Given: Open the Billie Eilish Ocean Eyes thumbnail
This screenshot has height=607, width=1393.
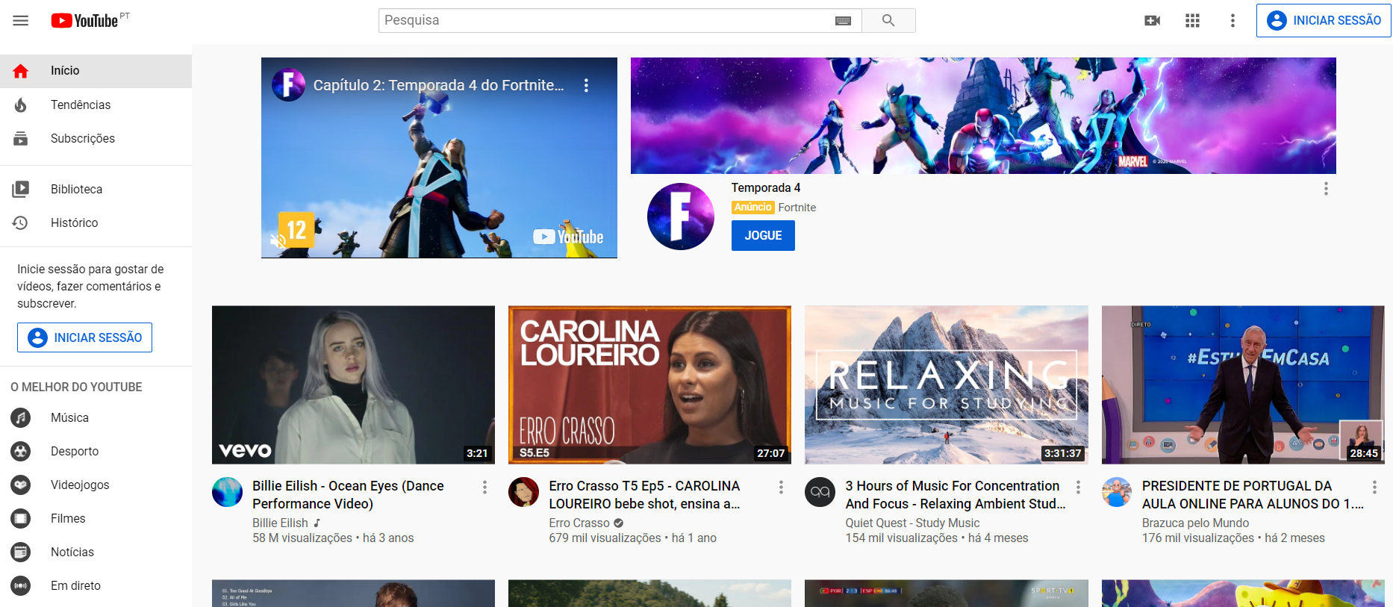Looking at the screenshot, I should coord(353,385).
